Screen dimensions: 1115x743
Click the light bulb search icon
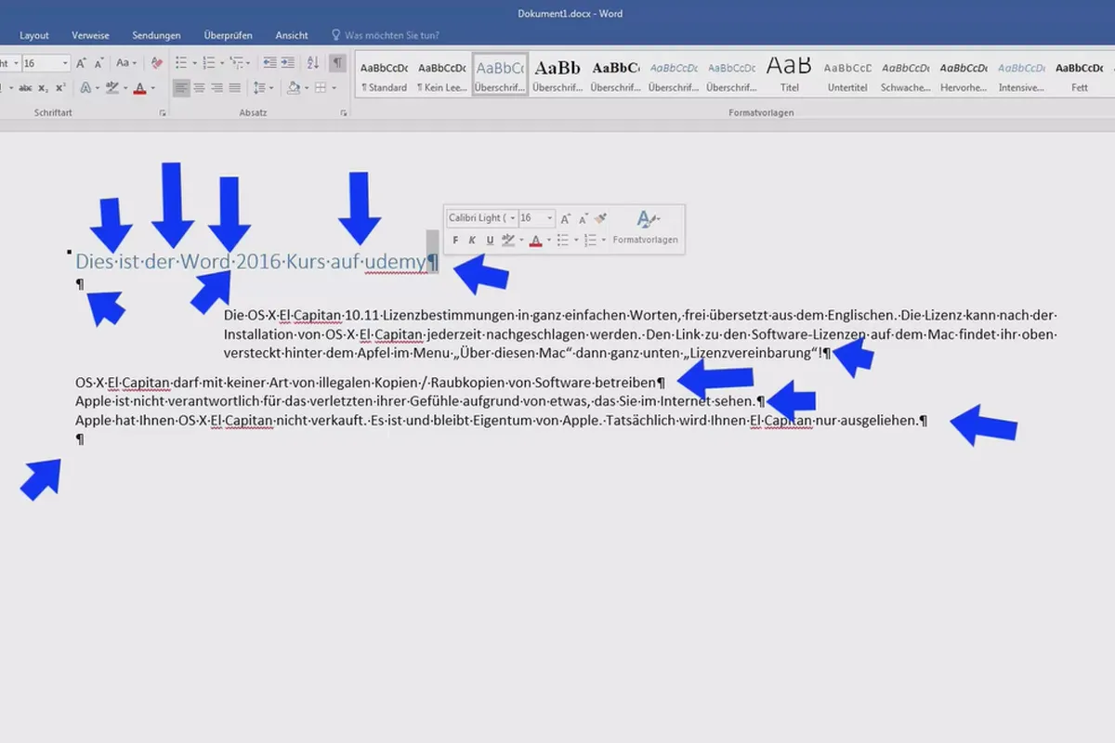click(336, 35)
